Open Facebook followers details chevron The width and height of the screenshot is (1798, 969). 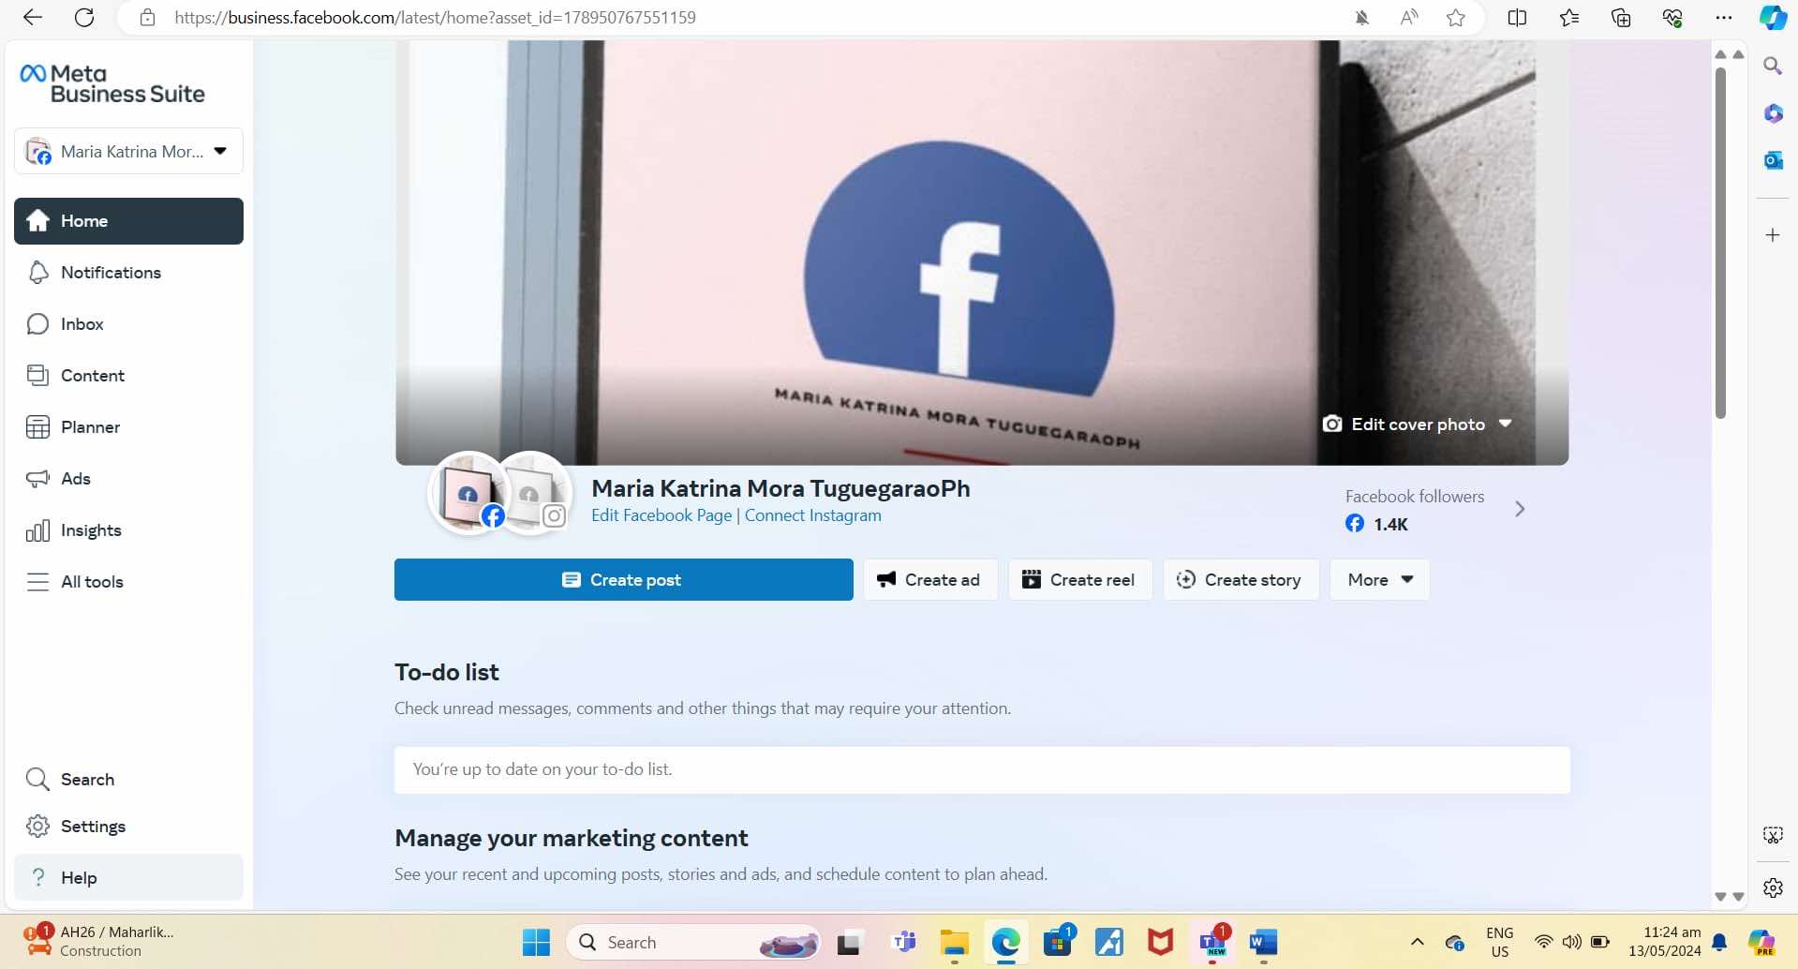tap(1520, 509)
